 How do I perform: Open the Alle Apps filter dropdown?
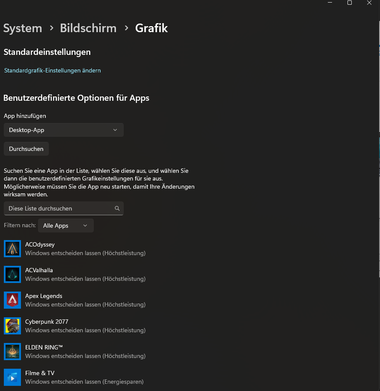[65, 226]
